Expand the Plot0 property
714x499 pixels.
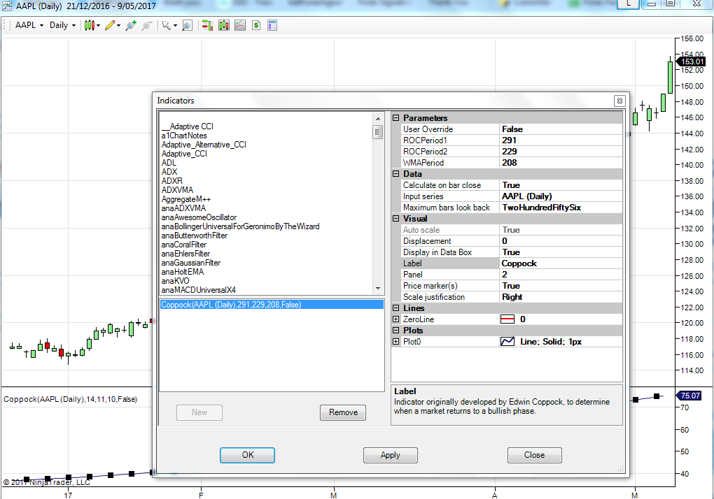pos(395,342)
